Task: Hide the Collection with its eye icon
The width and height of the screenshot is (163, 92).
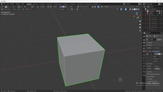Action: (x=161, y=11)
